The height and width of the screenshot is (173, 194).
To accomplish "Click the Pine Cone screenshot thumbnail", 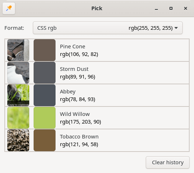I will 18,50.
